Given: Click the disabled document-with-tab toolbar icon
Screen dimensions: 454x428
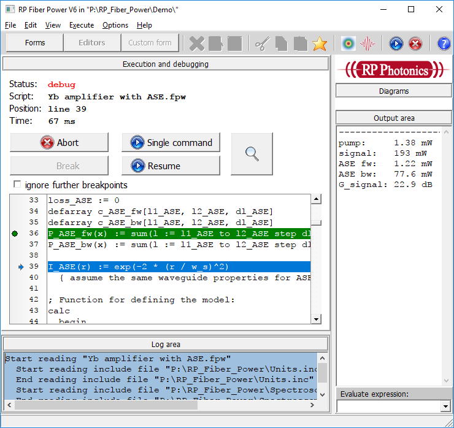Looking at the screenshot, I should click(x=216, y=44).
